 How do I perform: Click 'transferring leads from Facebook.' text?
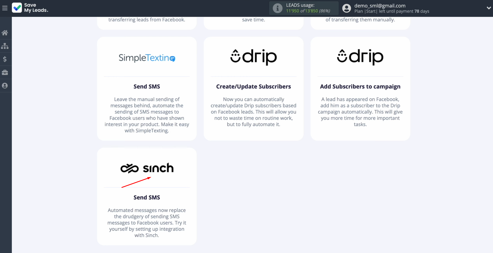[147, 20]
